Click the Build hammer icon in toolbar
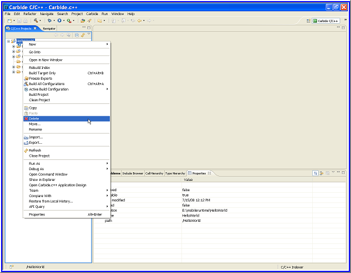The image size is (351, 273). pyautogui.click(x=35, y=20)
